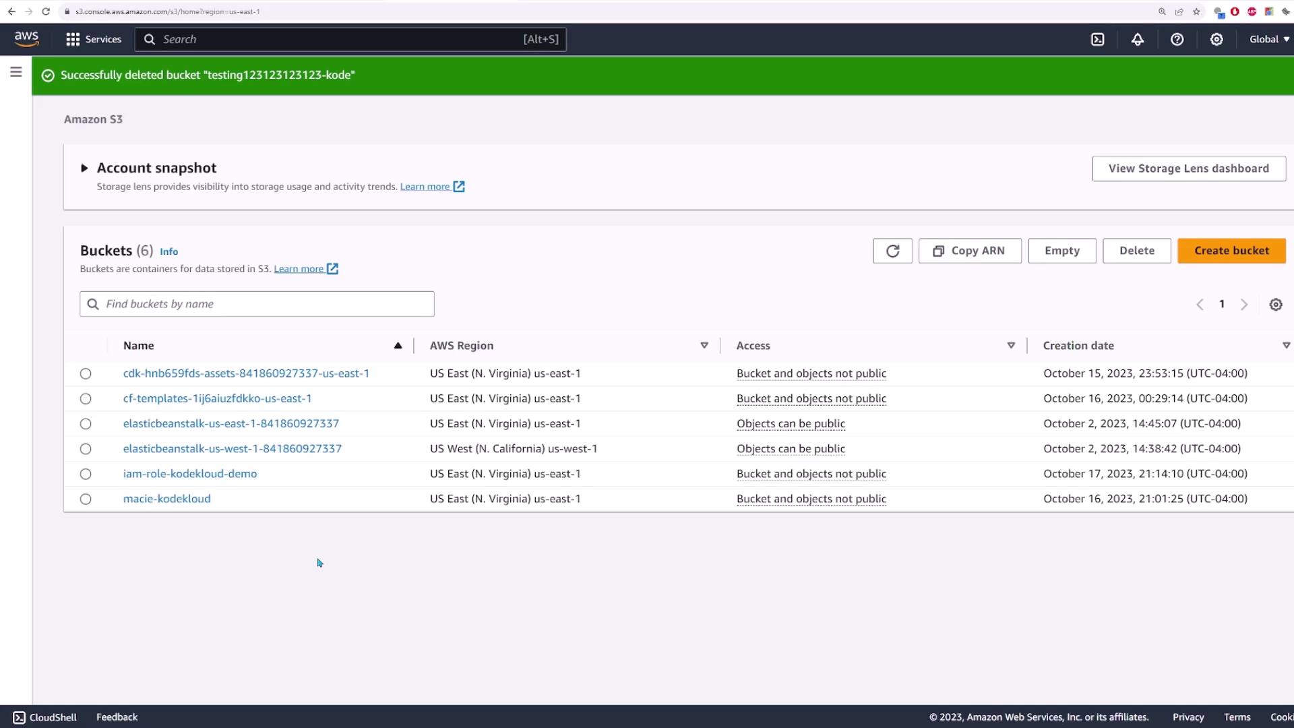Image resolution: width=1294 pixels, height=728 pixels.
Task: Open the Services menu
Action: 94,39
